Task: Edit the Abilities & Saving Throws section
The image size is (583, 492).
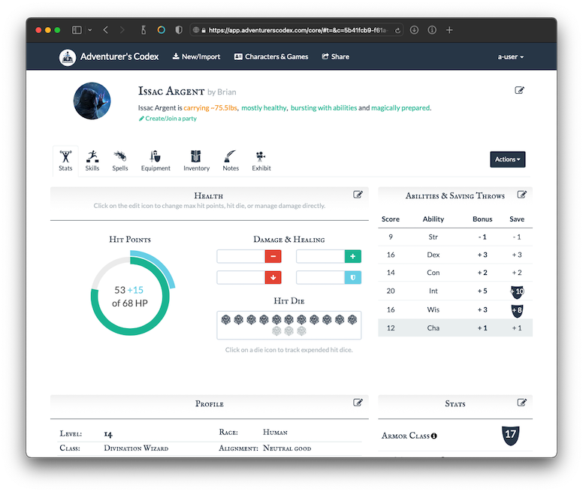Action: (521, 195)
